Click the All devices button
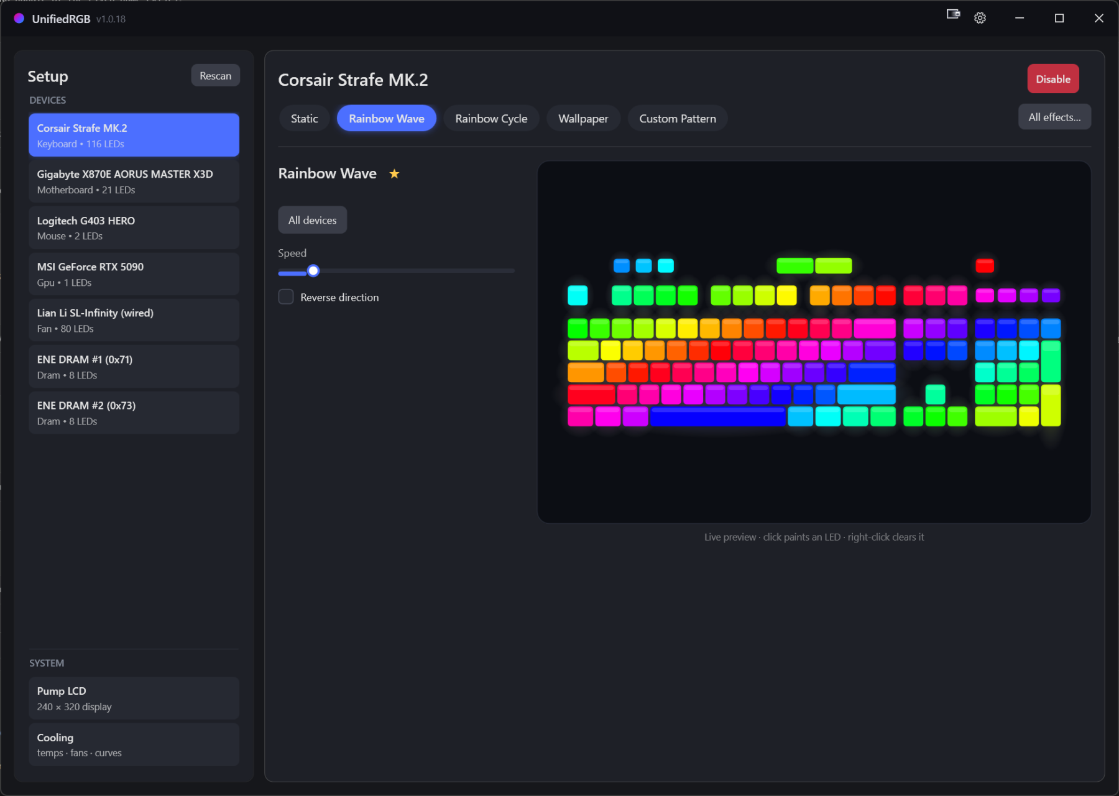 [312, 220]
